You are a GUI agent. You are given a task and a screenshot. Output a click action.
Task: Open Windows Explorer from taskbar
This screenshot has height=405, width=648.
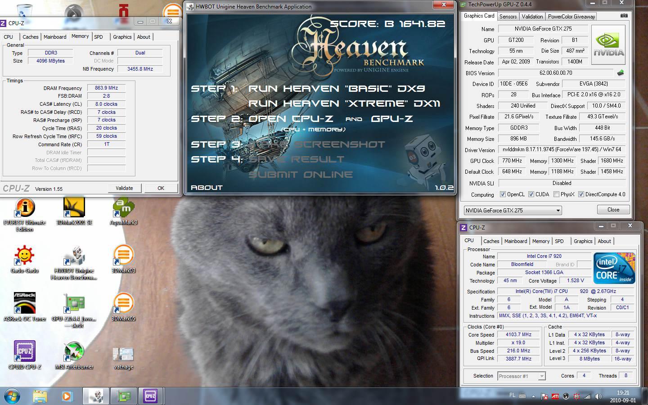pyautogui.click(x=40, y=396)
